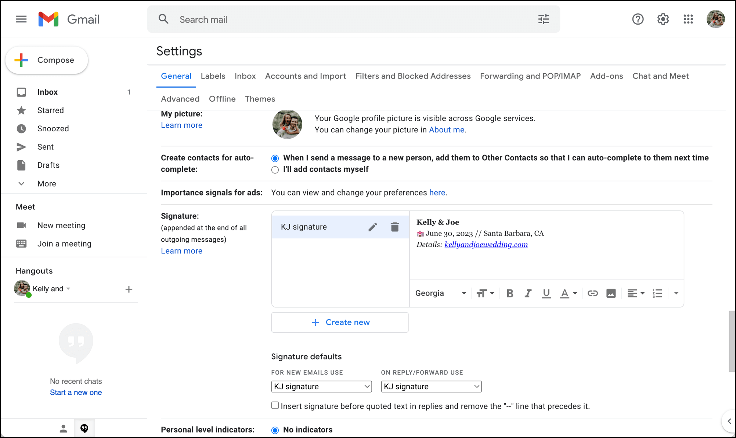736x438 pixels.
Task: Open alignment dropdown in signature toolbar
Action: 636,293
